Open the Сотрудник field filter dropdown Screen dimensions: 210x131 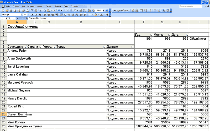click(25, 47)
